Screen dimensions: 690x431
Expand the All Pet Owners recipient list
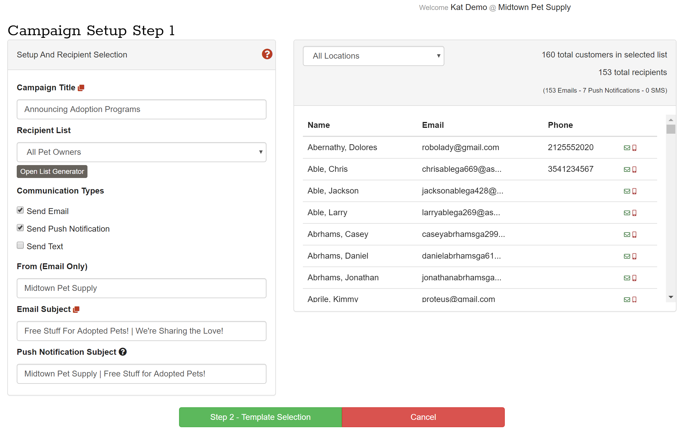pos(141,152)
